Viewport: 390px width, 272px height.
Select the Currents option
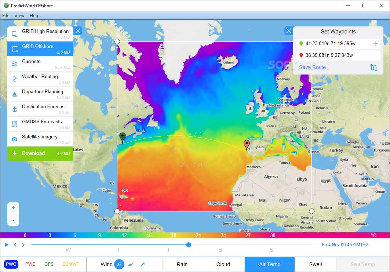click(40, 64)
